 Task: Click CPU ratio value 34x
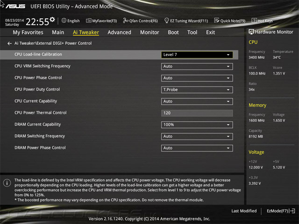tap(251, 89)
